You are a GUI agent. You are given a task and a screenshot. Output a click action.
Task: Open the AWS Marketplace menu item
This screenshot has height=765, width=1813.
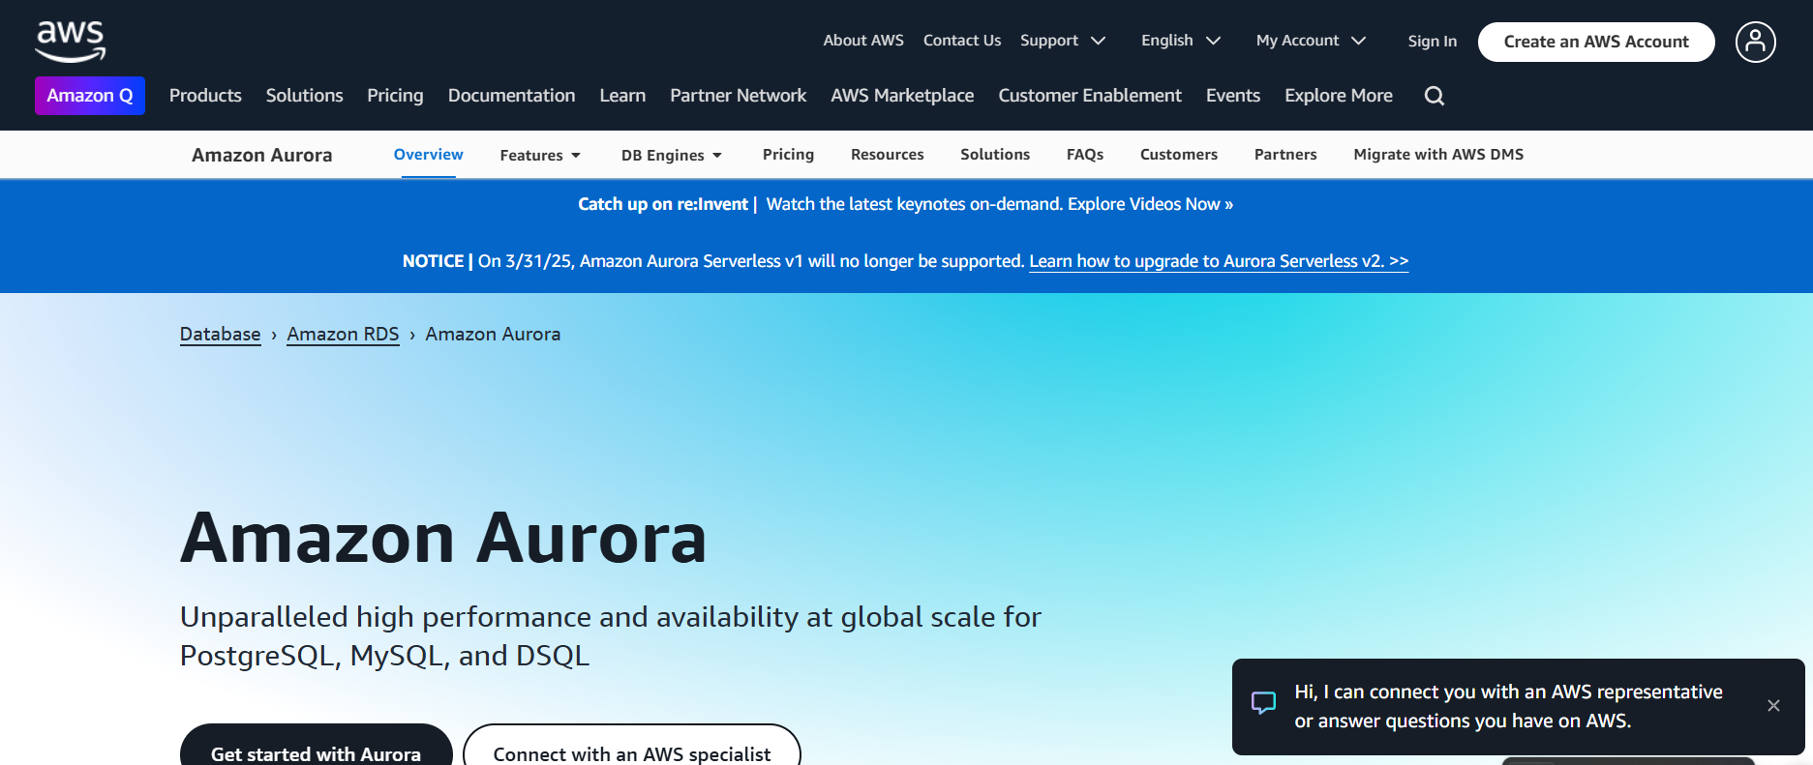coord(901,96)
